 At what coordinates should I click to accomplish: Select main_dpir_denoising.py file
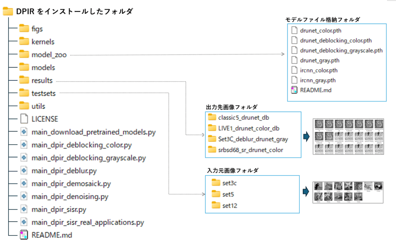(x=70, y=196)
